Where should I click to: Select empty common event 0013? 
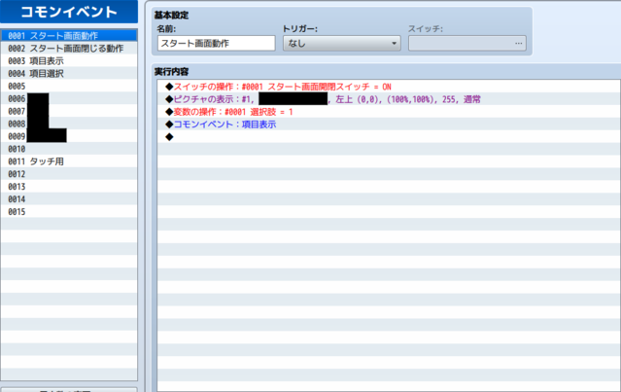(x=69, y=187)
